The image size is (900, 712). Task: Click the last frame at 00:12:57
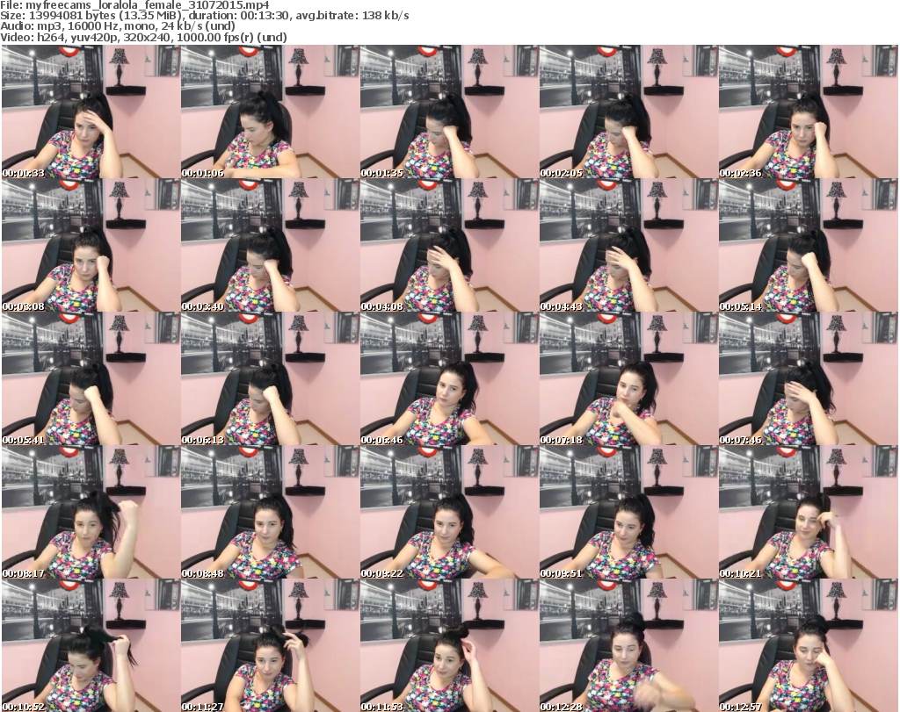point(808,645)
